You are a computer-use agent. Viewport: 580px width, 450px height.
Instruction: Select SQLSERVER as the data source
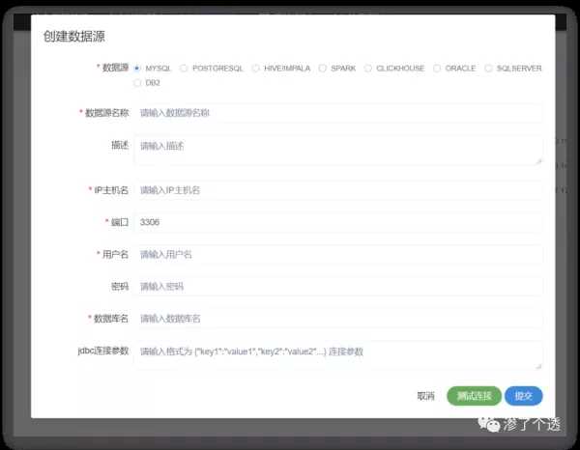pyautogui.click(x=489, y=69)
